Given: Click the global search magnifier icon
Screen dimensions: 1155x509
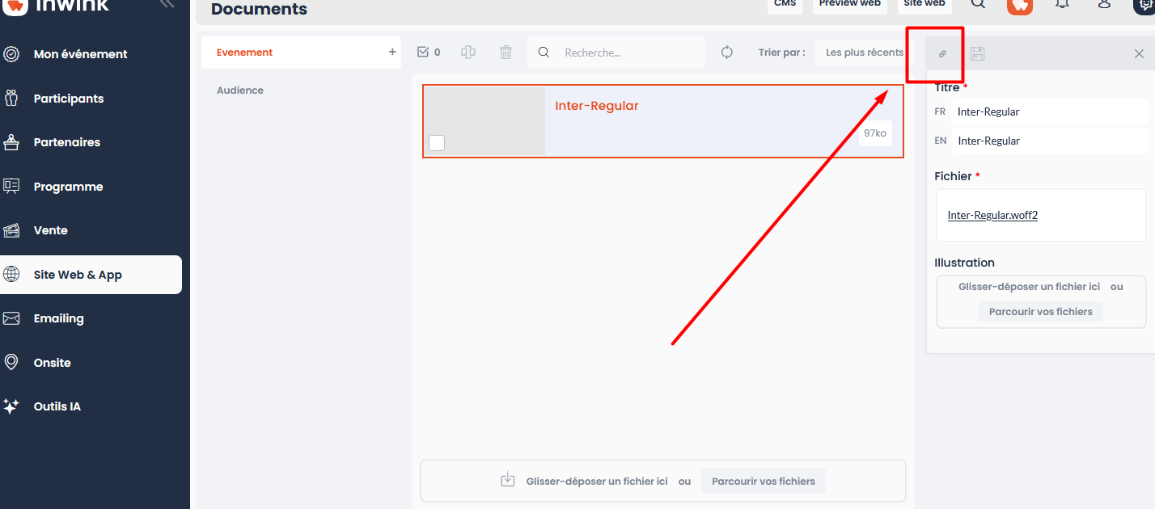Looking at the screenshot, I should point(977,4).
